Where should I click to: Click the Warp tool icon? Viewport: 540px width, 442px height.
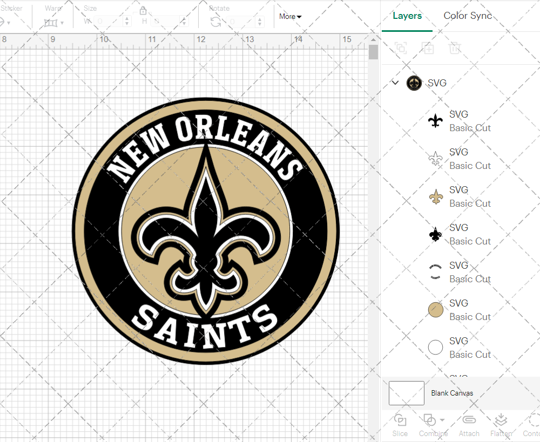click(x=51, y=22)
